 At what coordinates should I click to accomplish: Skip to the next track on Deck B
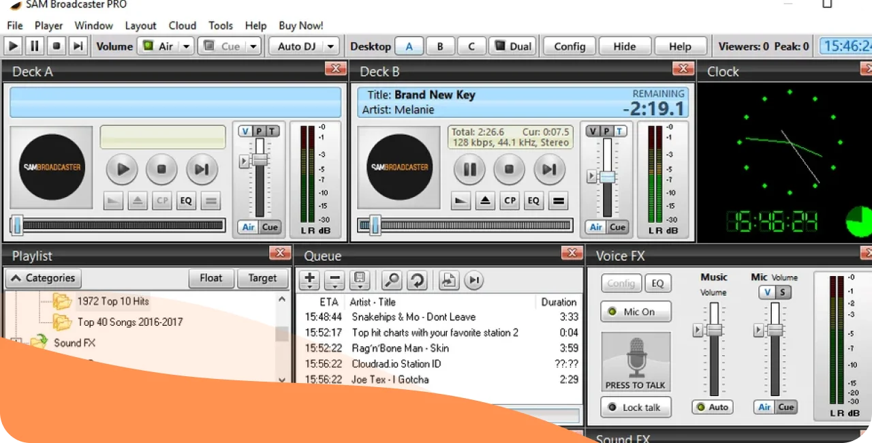pos(549,170)
